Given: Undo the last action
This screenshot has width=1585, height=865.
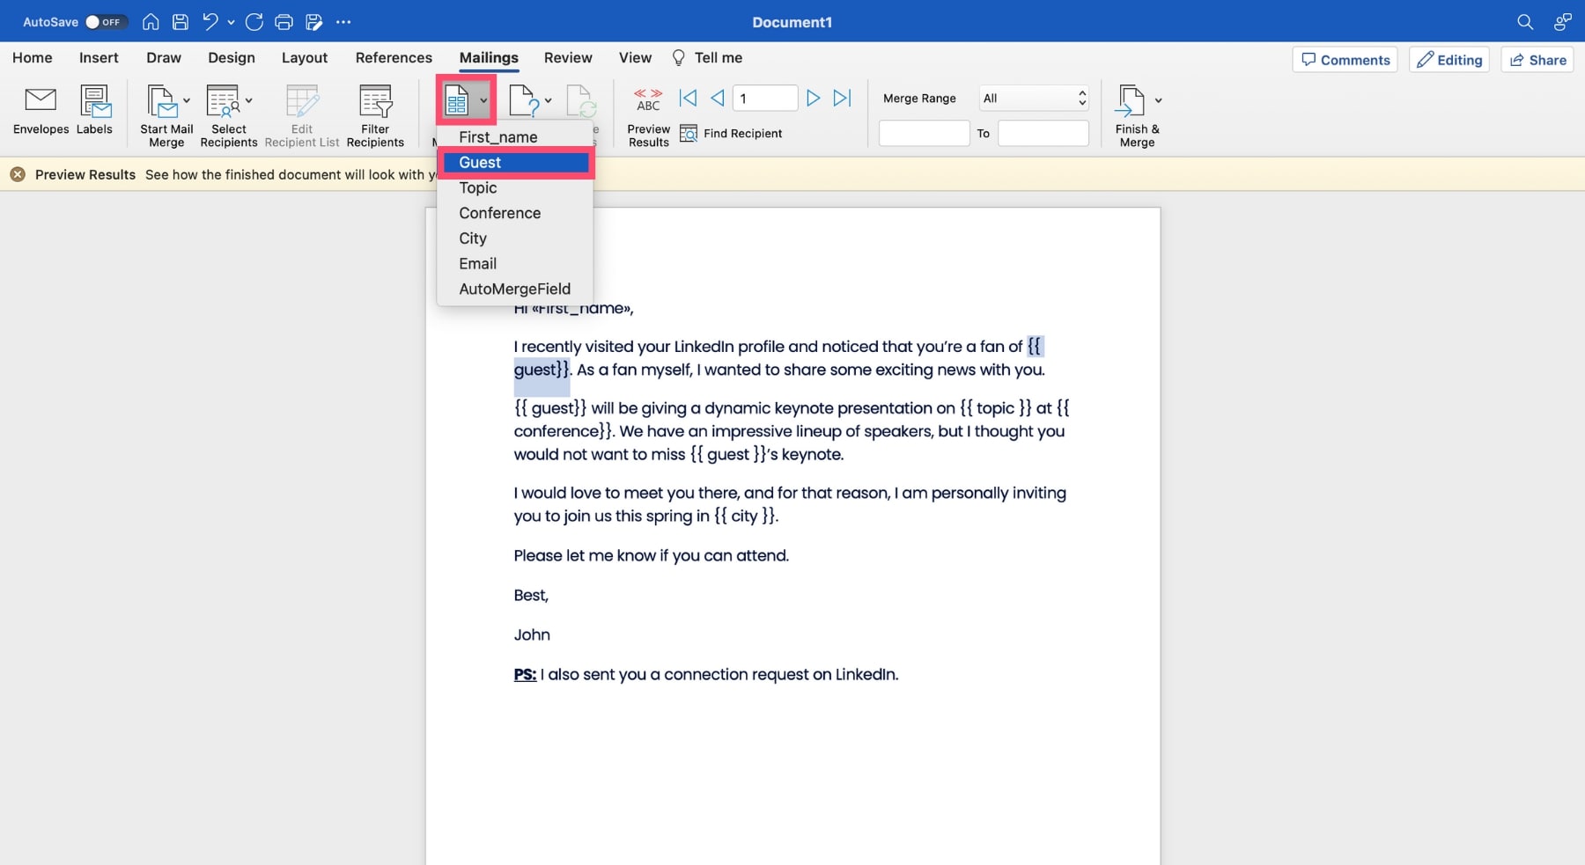Looking at the screenshot, I should (210, 22).
